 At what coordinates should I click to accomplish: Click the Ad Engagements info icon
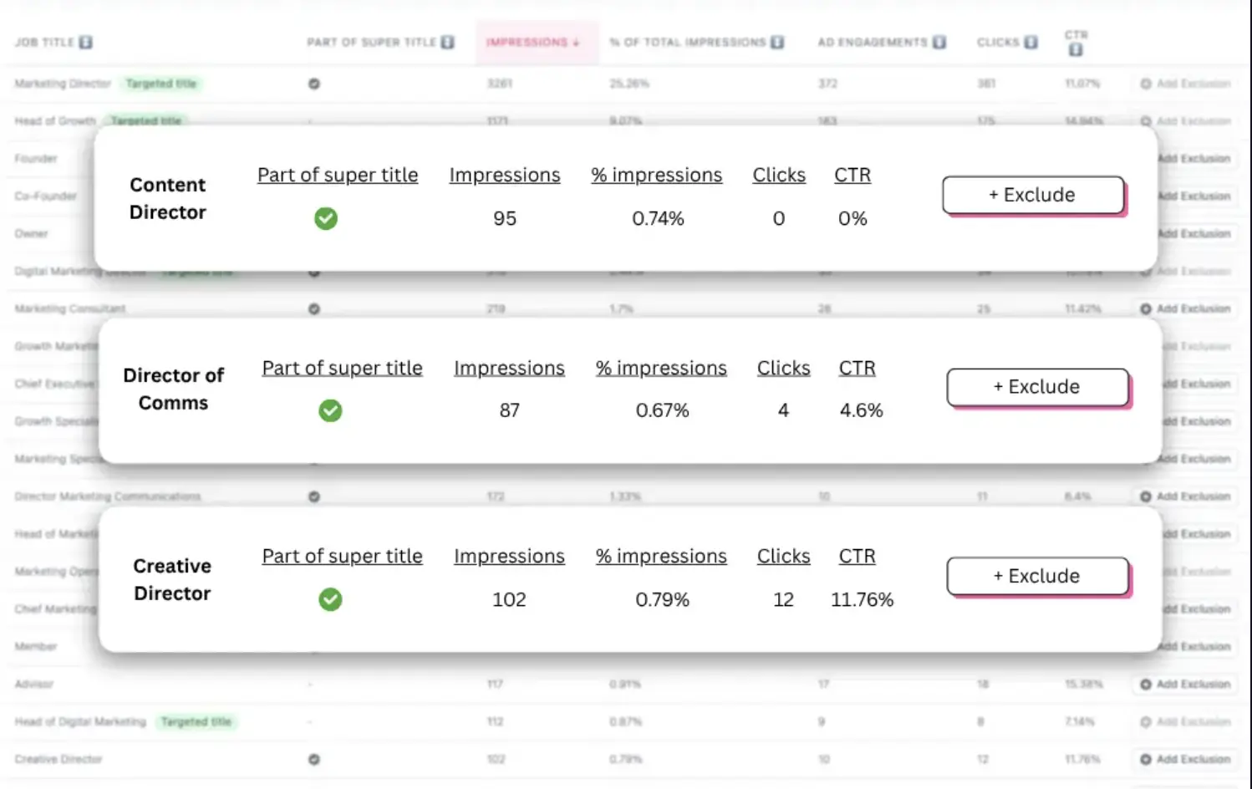[x=939, y=42]
